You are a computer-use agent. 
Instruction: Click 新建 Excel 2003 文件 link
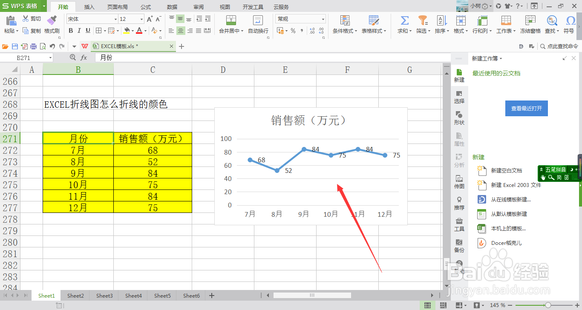(516, 185)
